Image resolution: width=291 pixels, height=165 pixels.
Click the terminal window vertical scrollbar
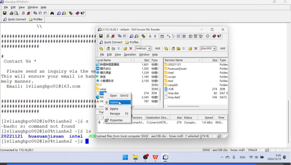(x=288, y=121)
